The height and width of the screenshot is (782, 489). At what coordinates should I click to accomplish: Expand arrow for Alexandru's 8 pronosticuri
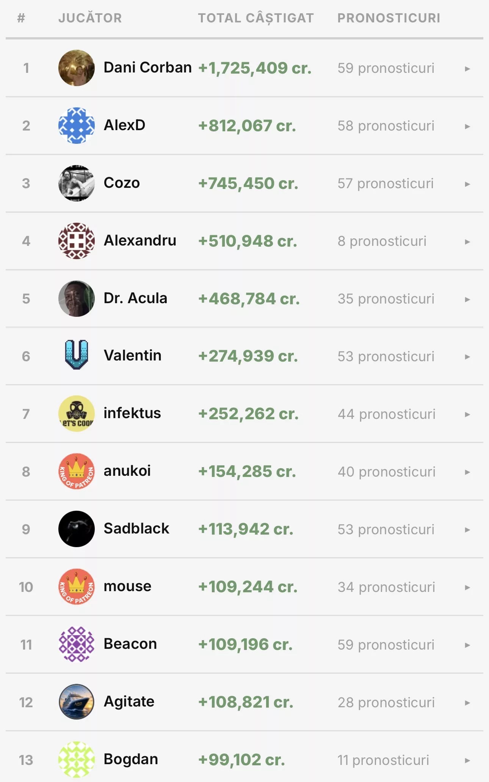(x=467, y=242)
